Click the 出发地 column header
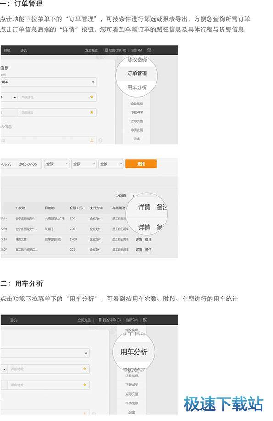273x421 pixels. click(x=20, y=208)
